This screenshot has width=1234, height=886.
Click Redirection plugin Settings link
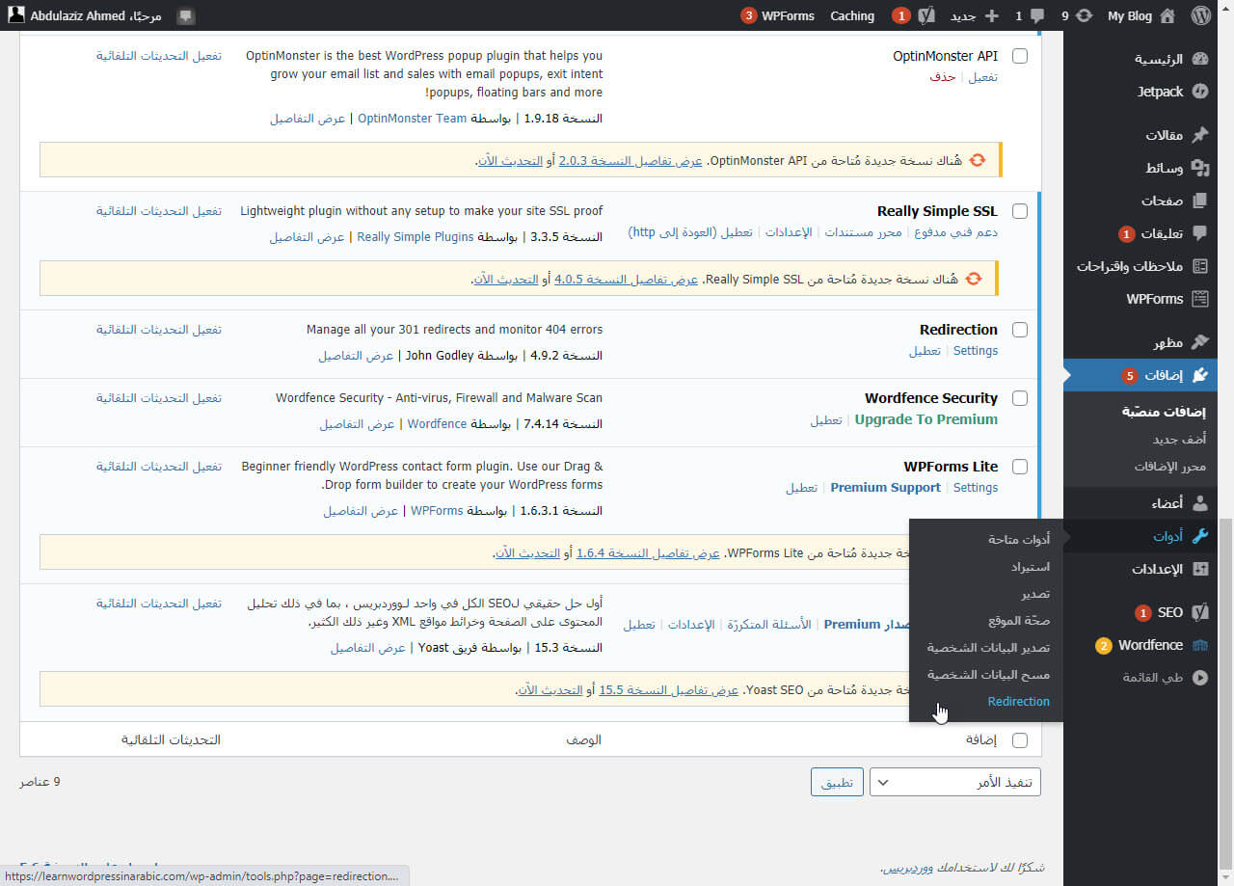[x=976, y=351]
